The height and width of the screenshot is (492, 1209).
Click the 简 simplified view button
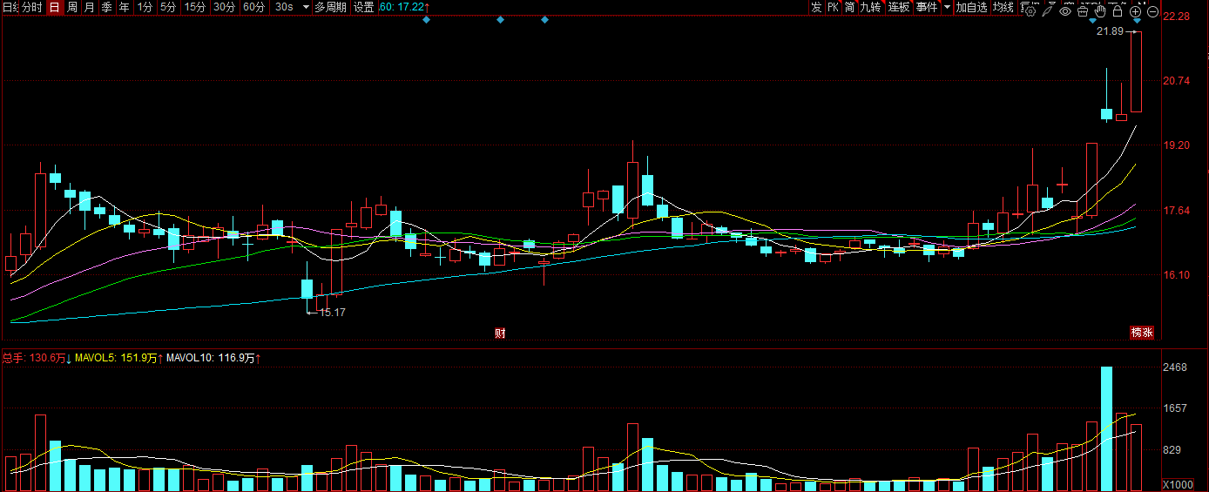pyautogui.click(x=849, y=7)
